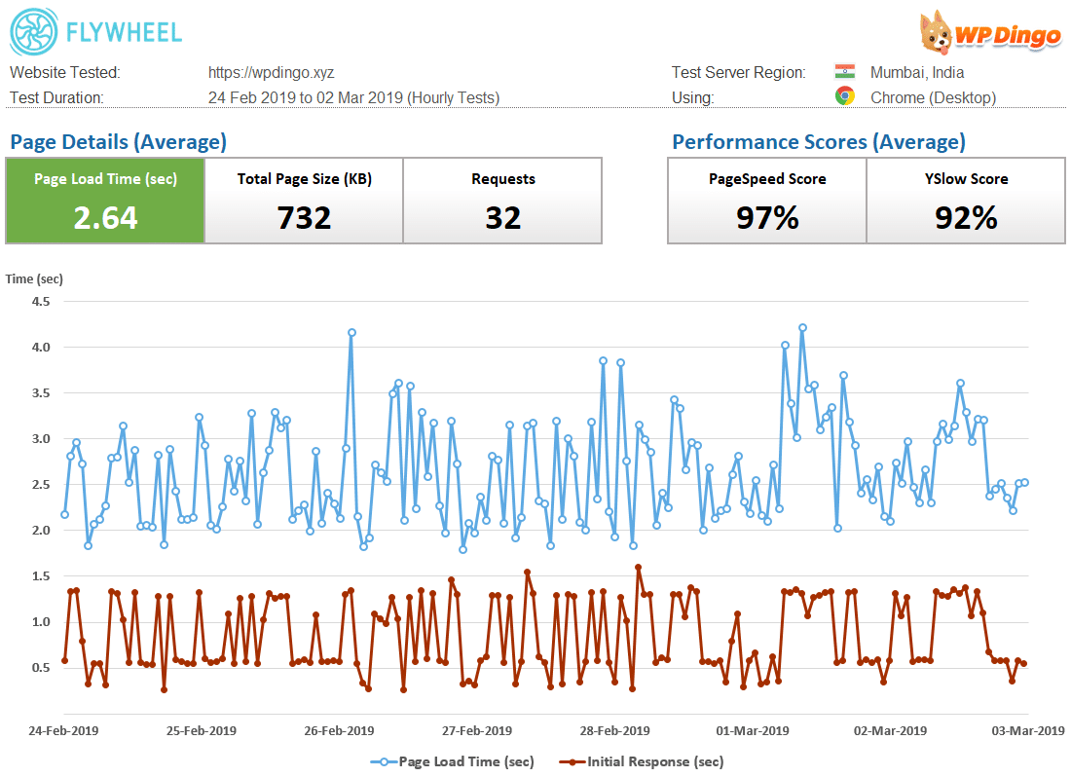1071x777 pixels.
Task: Click the WPDingo logo text
Action: click(1007, 36)
